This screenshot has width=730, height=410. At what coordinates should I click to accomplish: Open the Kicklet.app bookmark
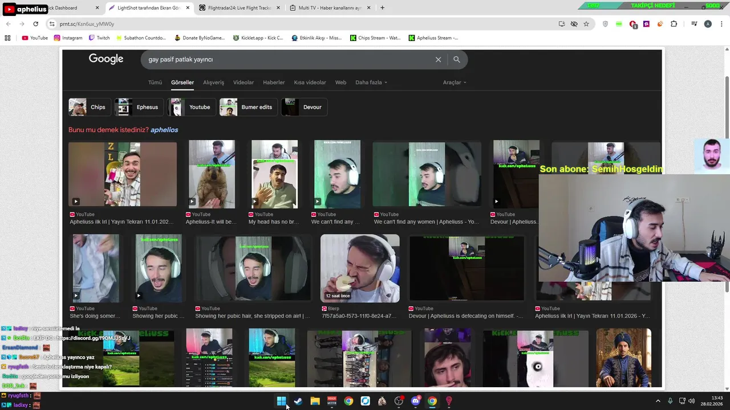258,38
